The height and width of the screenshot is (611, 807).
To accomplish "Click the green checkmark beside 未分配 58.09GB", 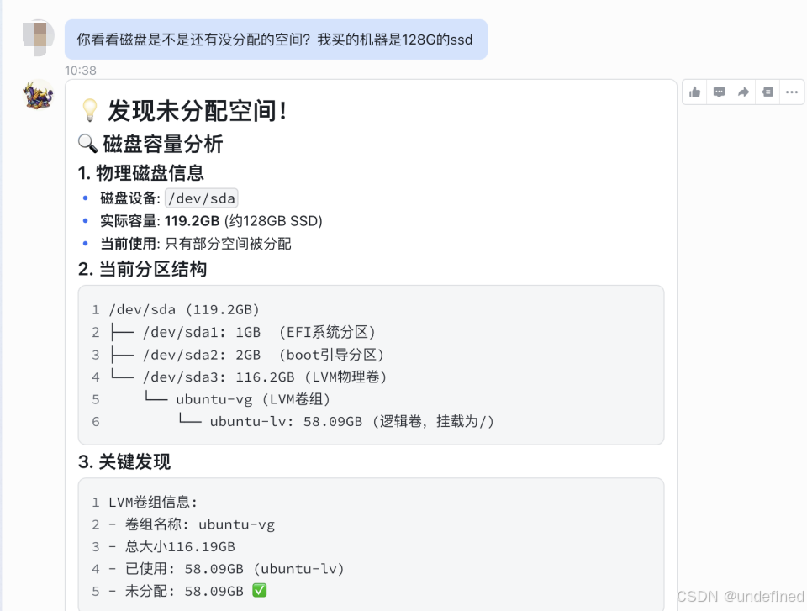I will click(257, 591).
